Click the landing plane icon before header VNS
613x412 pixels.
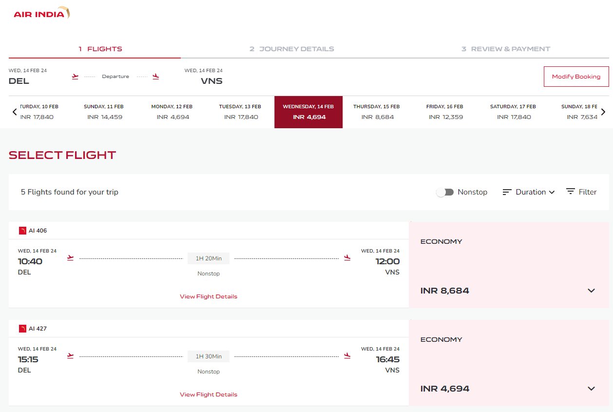coord(156,77)
